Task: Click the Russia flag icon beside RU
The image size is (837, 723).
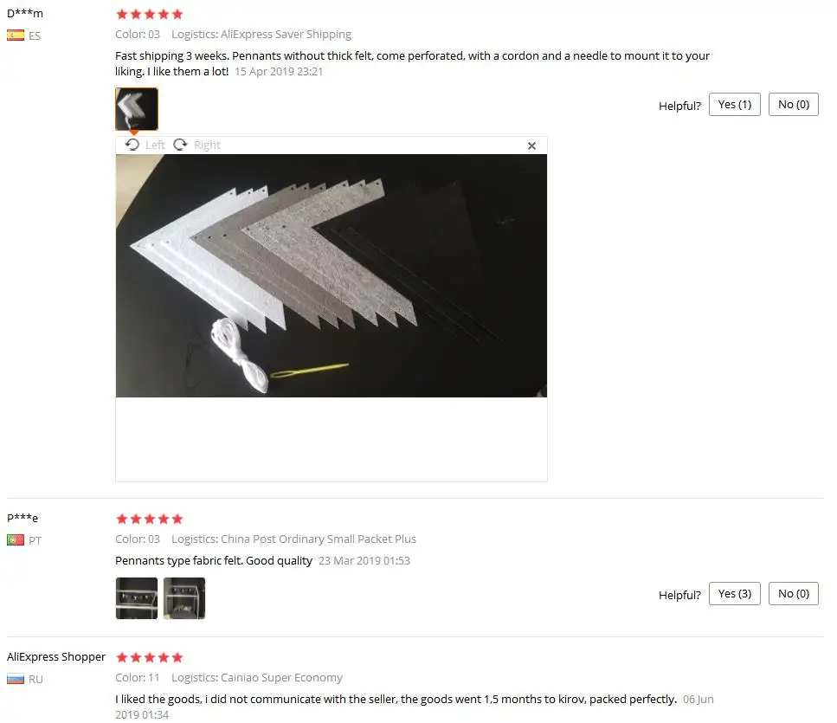Action: pyautogui.click(x=16, y=679)
